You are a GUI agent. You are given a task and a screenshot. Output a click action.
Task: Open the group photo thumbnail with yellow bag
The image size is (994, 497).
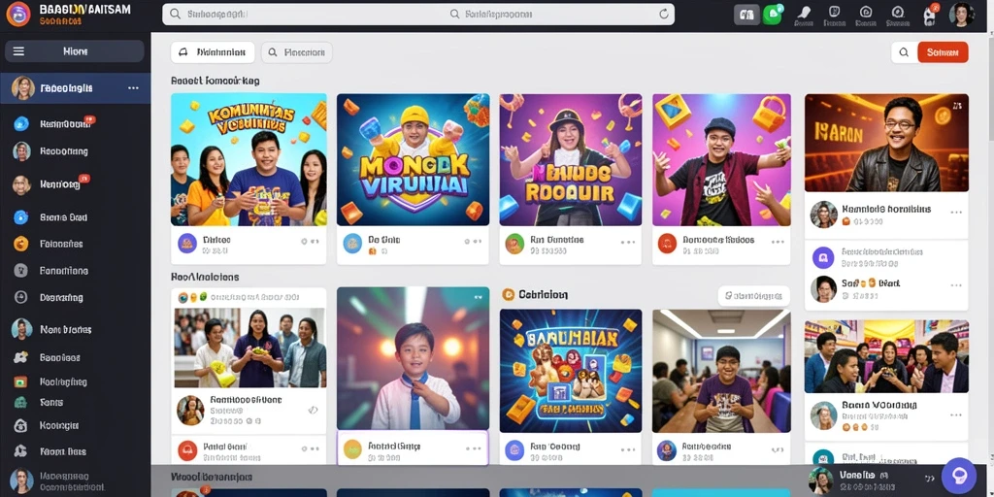click(249, 348)
